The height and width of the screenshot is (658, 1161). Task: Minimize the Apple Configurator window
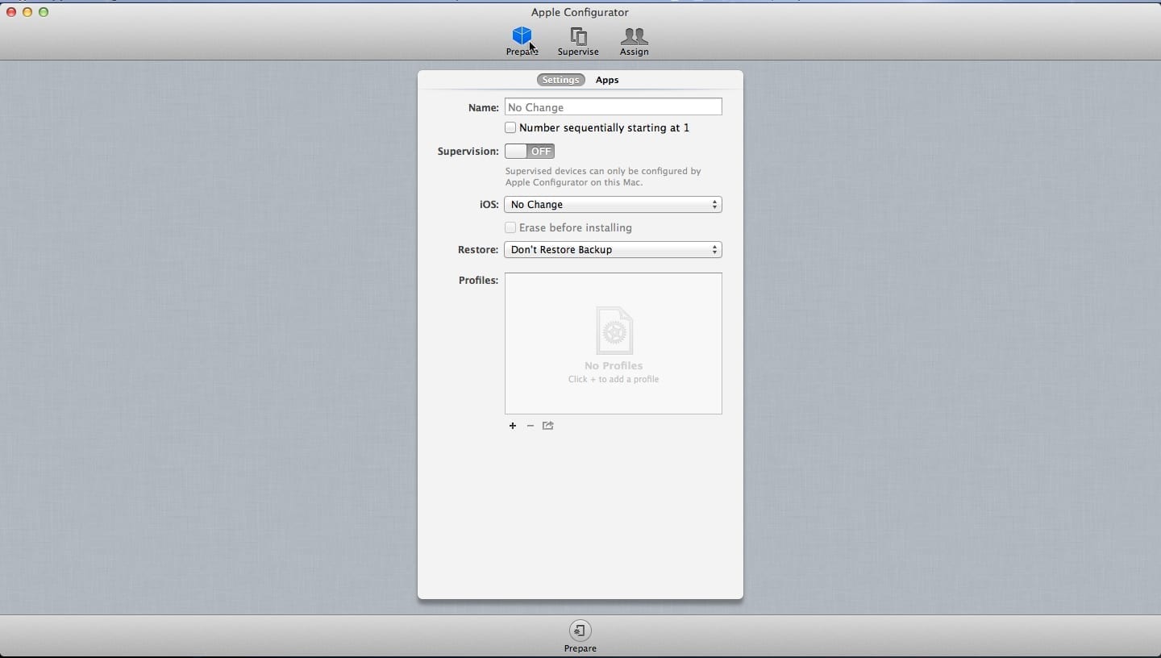[x=27, y=12]
